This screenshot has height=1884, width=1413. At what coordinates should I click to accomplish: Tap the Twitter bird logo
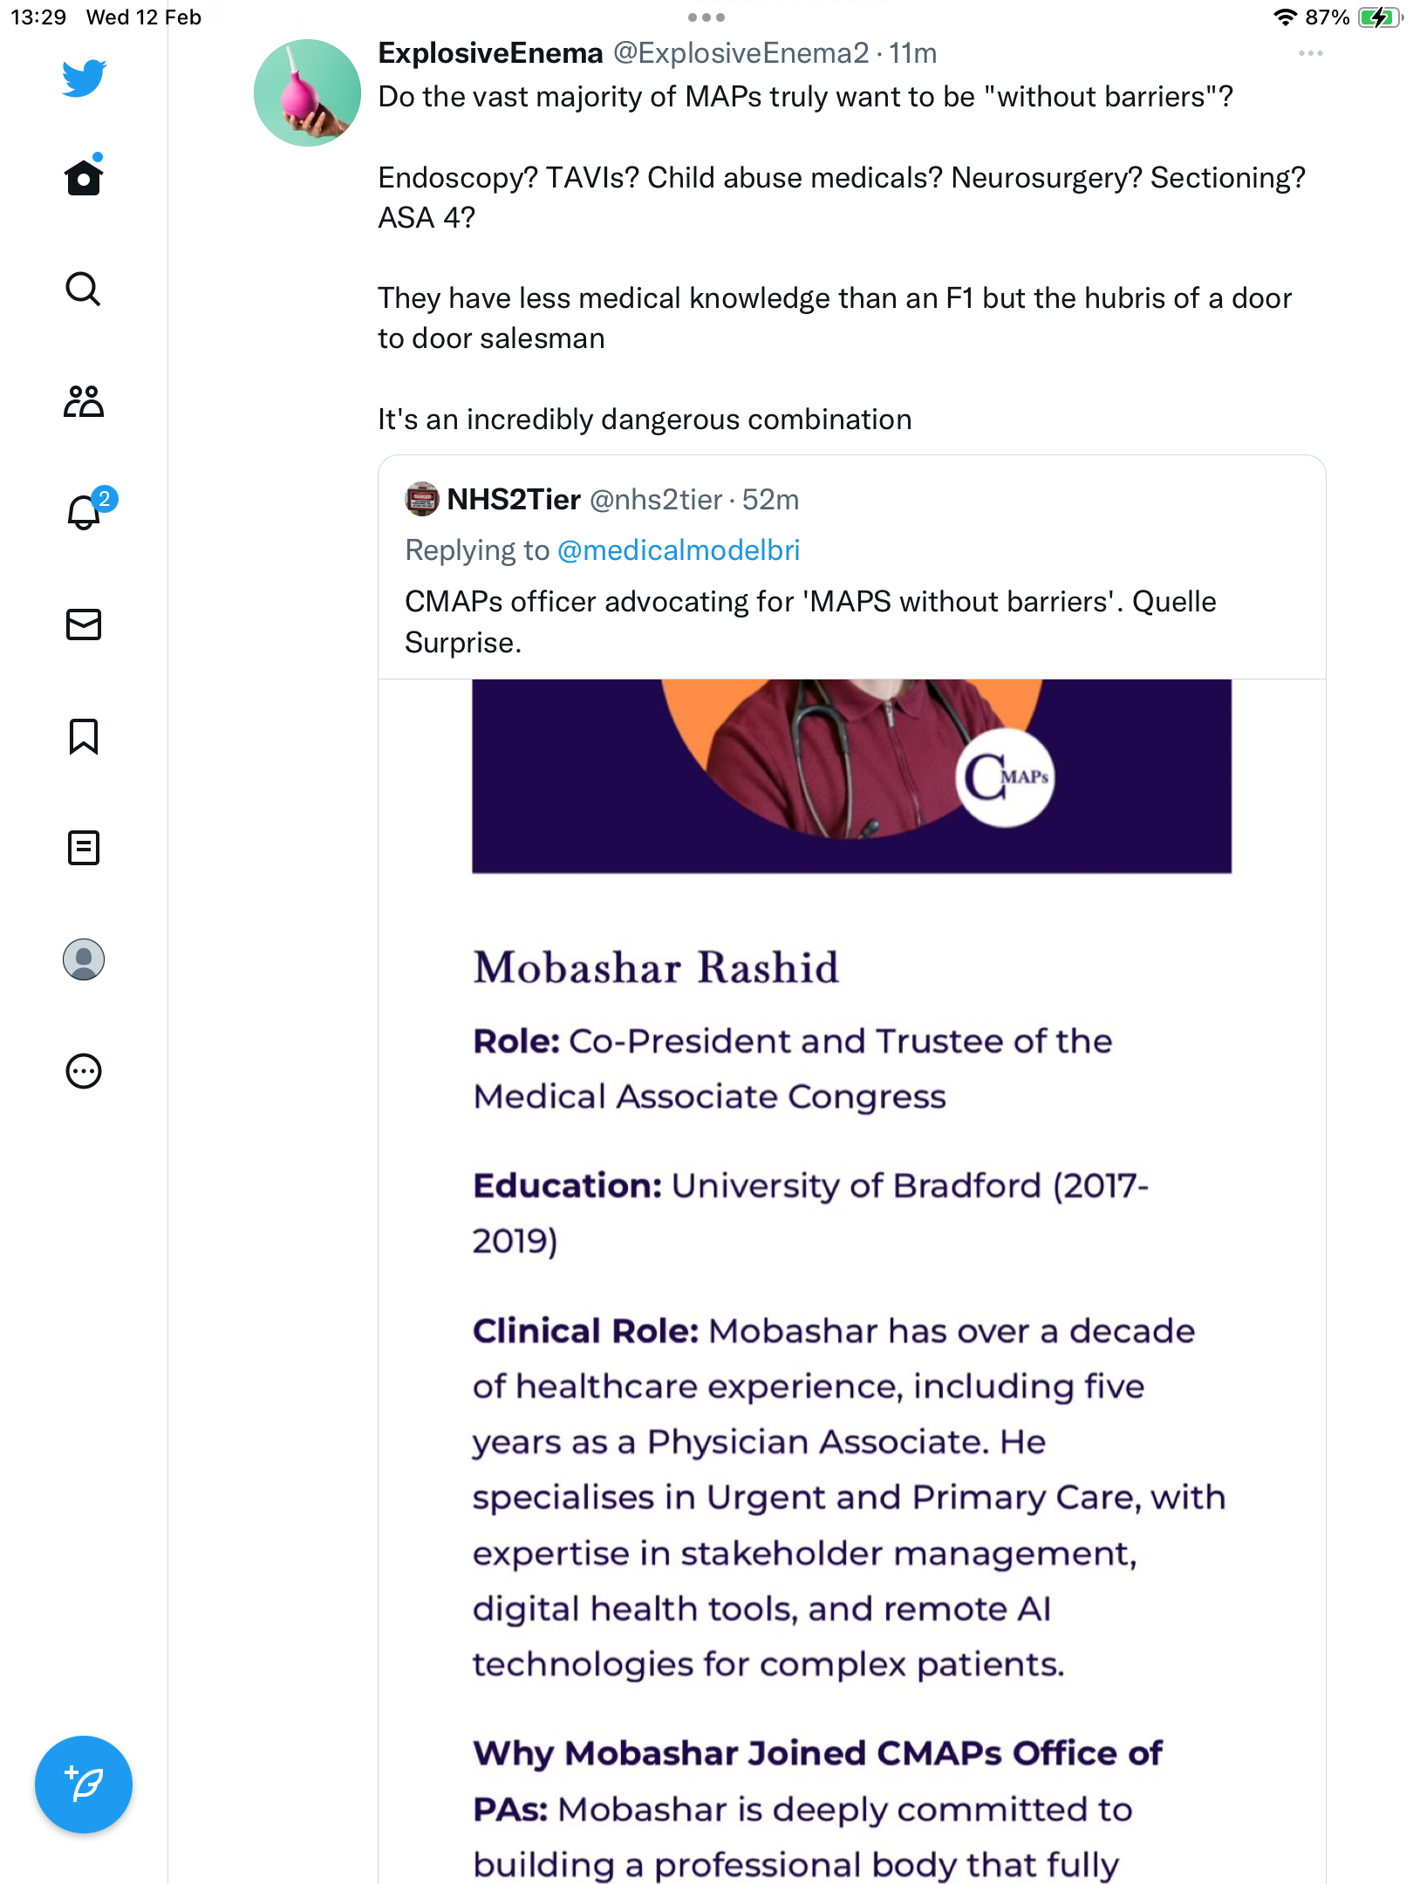(x=84, y=78)
